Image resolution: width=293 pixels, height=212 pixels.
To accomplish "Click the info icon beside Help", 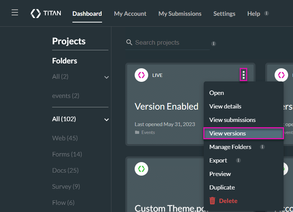I will (x=266, y=13).
